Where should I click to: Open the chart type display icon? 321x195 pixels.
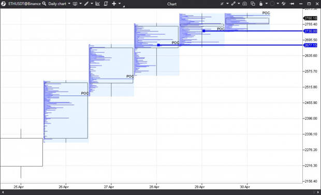coord(75,4)
